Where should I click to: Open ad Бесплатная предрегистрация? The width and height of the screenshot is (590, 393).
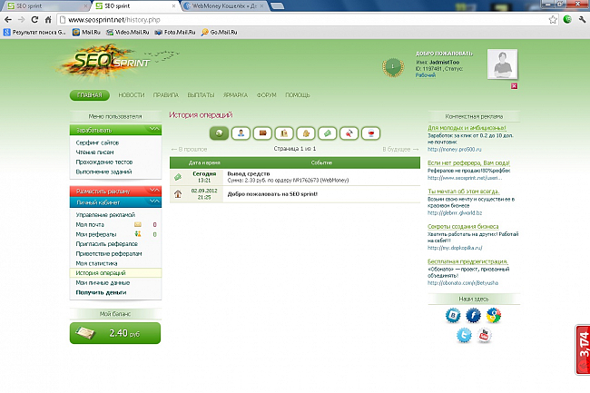coord(467,261)
